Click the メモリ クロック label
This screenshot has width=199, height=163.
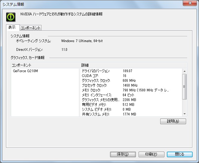point(91,90)
